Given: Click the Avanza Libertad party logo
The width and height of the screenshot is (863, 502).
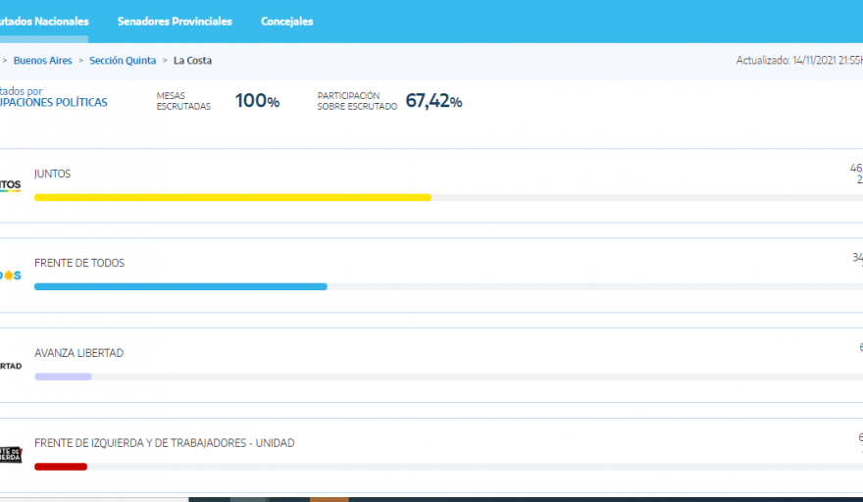Looking at the screenshot, I should click(10, 366).
